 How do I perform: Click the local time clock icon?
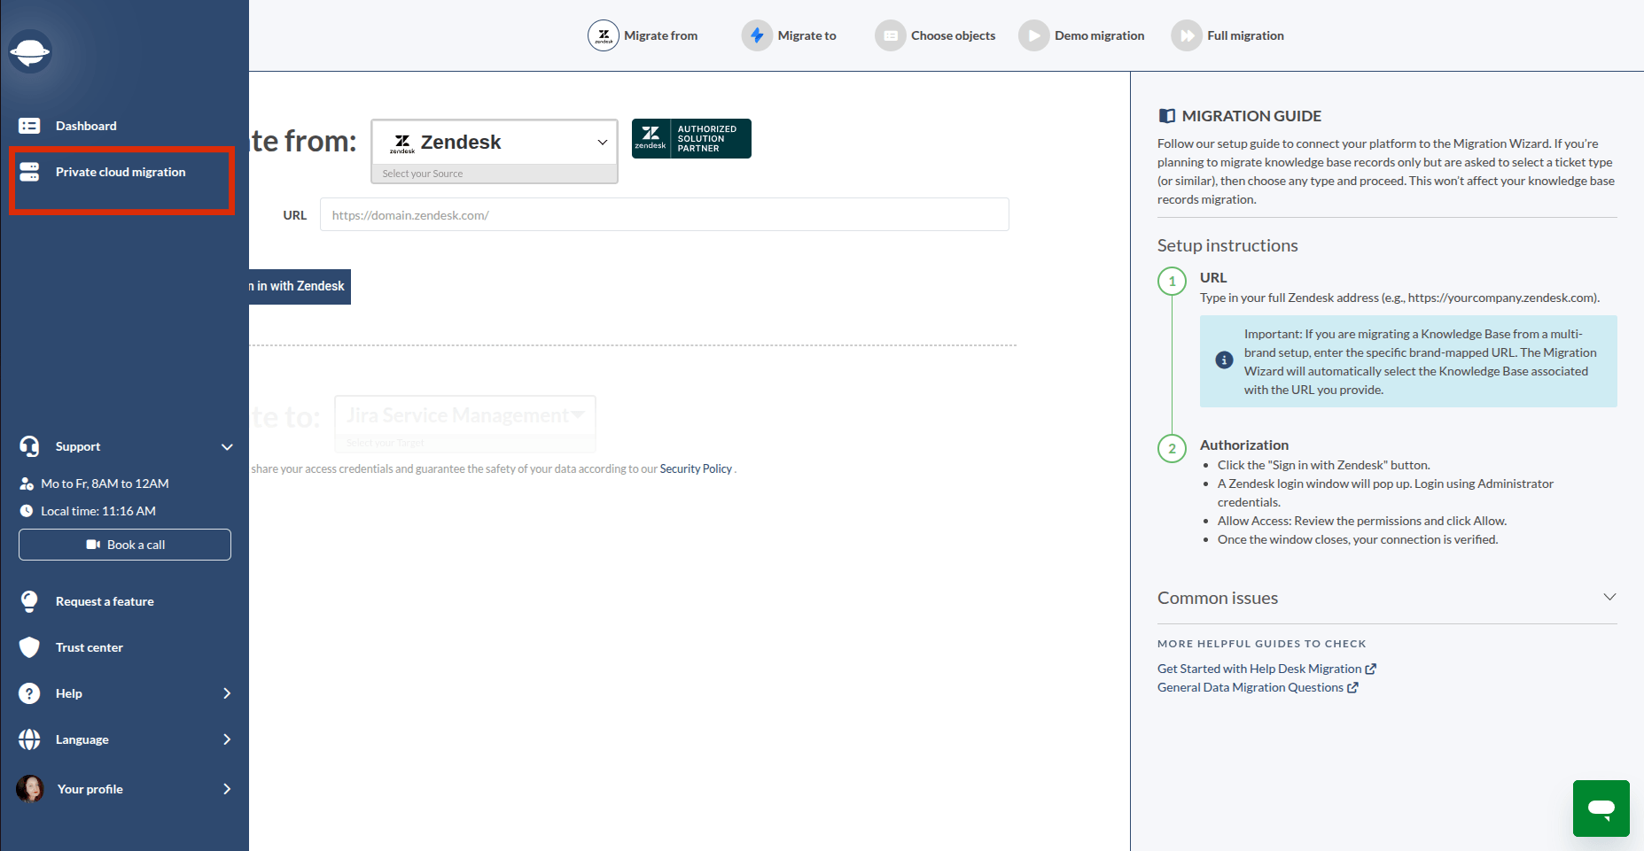[x=27, y=511]
